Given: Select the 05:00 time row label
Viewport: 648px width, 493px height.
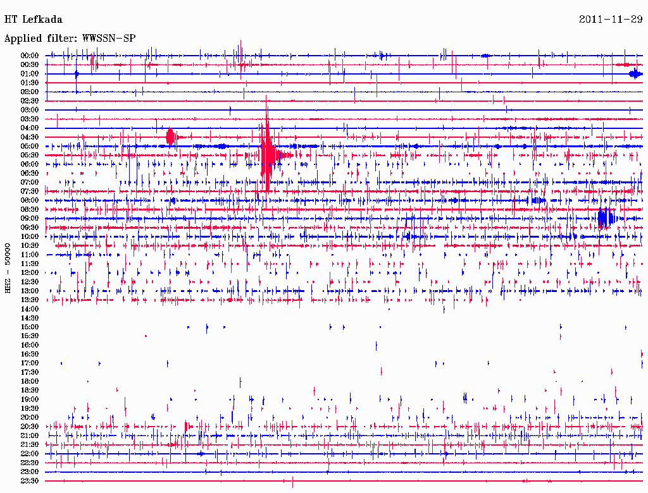Looking at the screenshot, I should click(x=30, y=146).
